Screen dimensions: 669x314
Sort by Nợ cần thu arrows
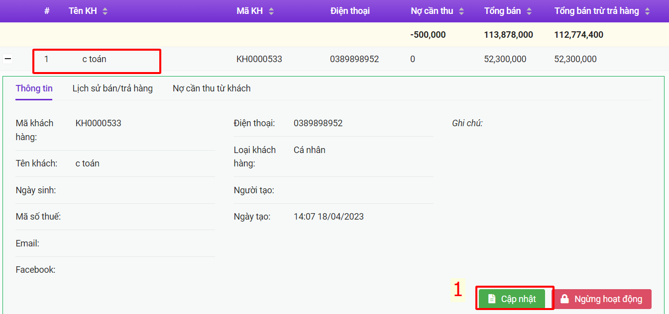point(461,11)
